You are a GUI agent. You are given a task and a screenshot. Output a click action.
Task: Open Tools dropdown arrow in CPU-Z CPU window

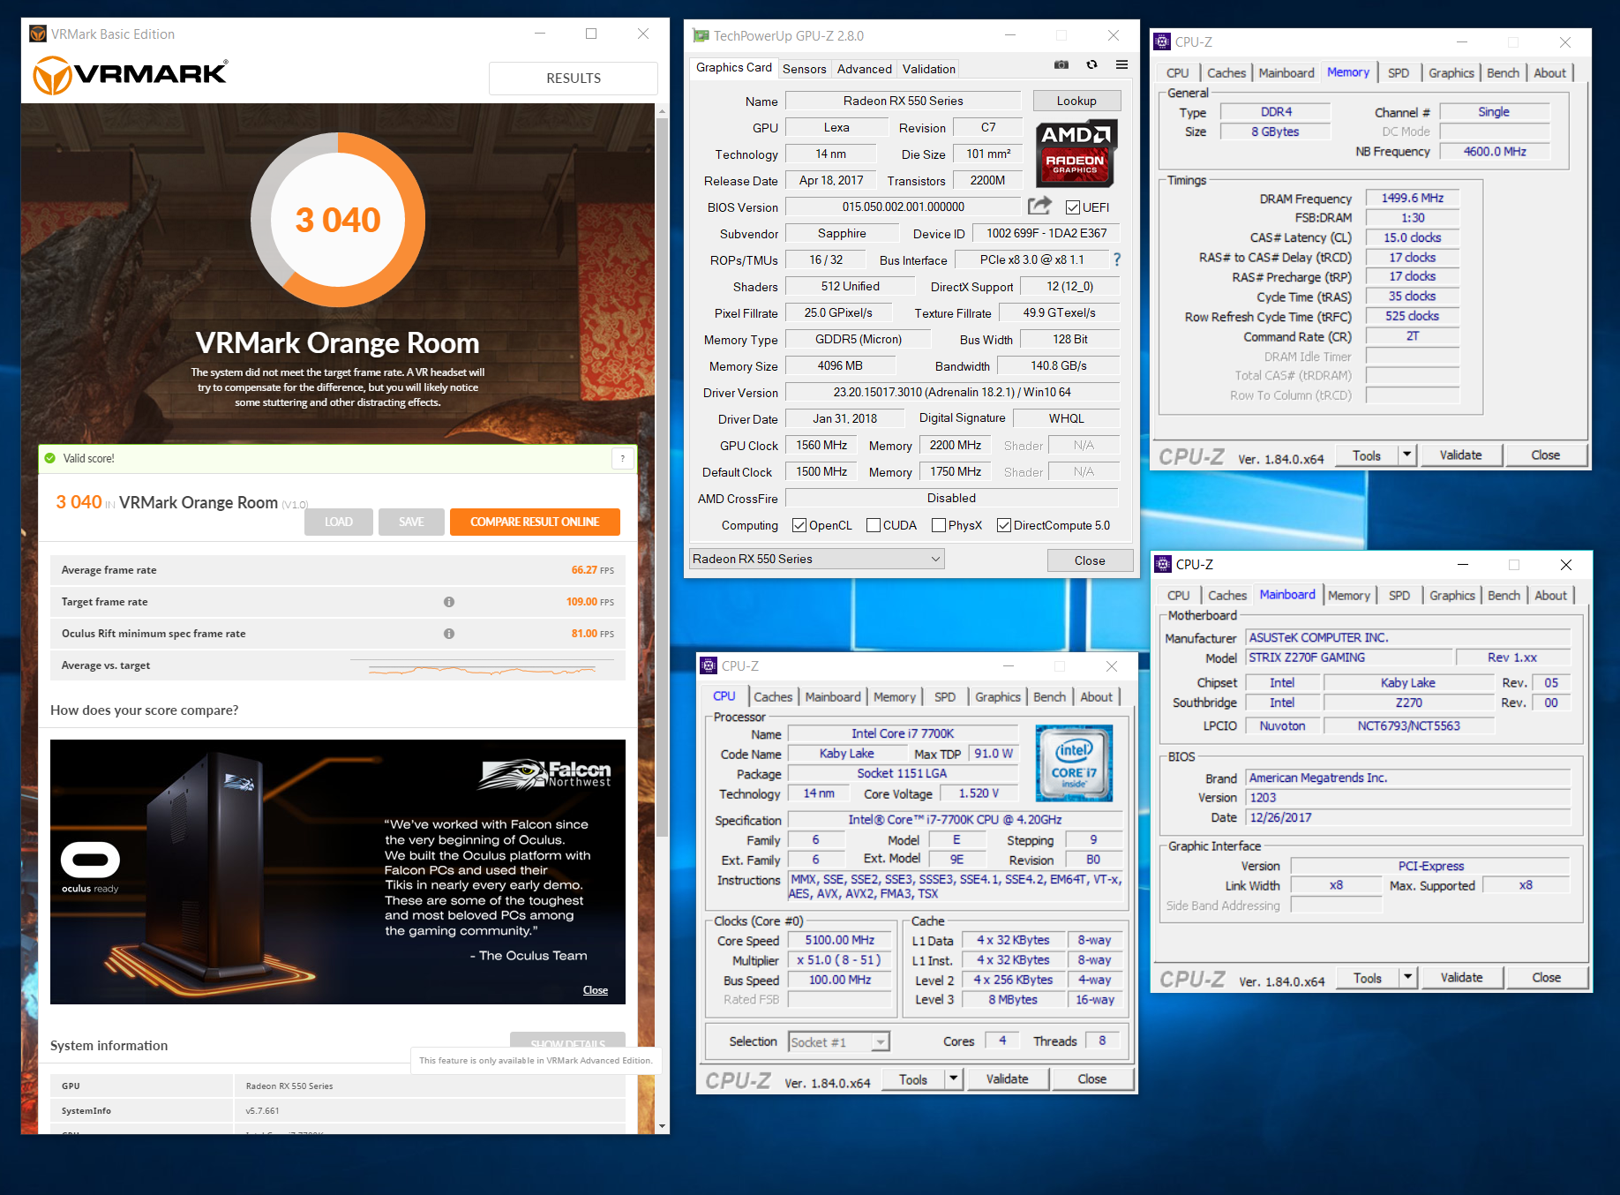click(953, 1079)
